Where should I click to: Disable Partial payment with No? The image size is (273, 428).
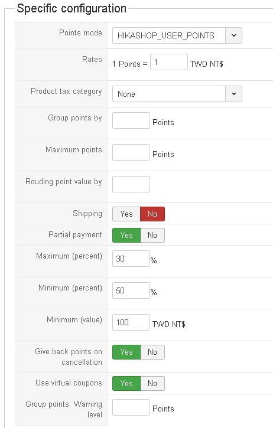point(152,236)
